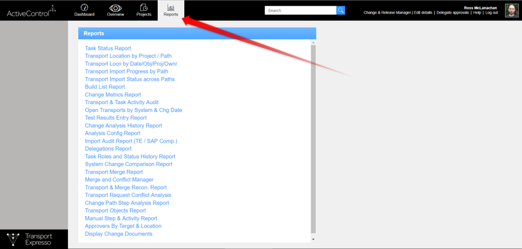The image size is (522, 249).
Task: Open the Transport Objects Report
Action: pyautogui.click(x=115, y=210)
